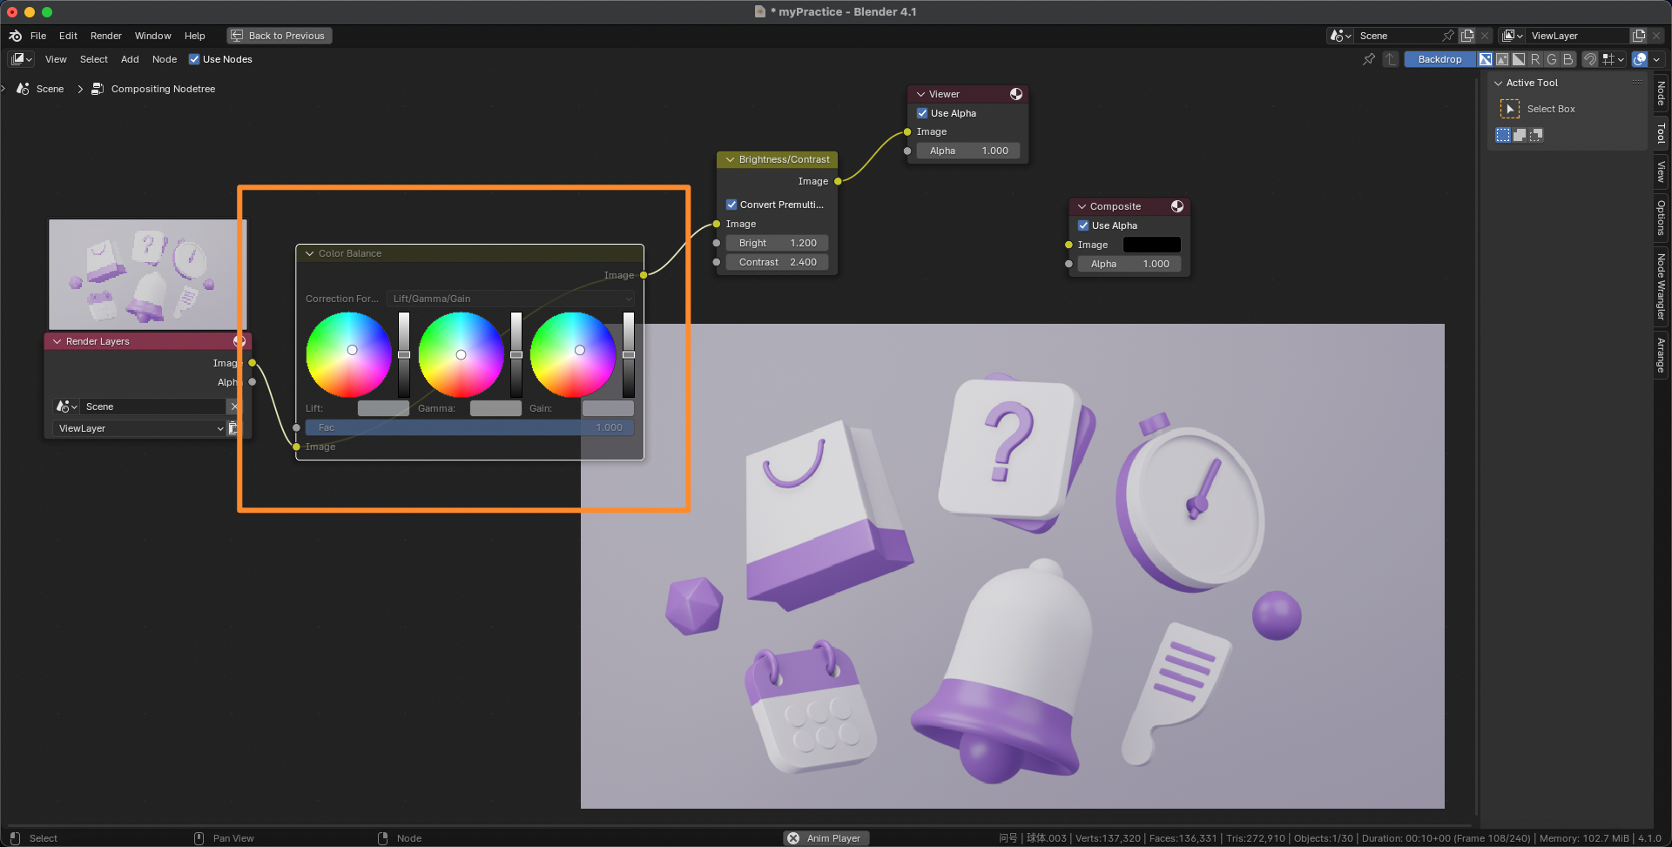
Task: Pin the scene in the top bar
Action: [1448, 36]
